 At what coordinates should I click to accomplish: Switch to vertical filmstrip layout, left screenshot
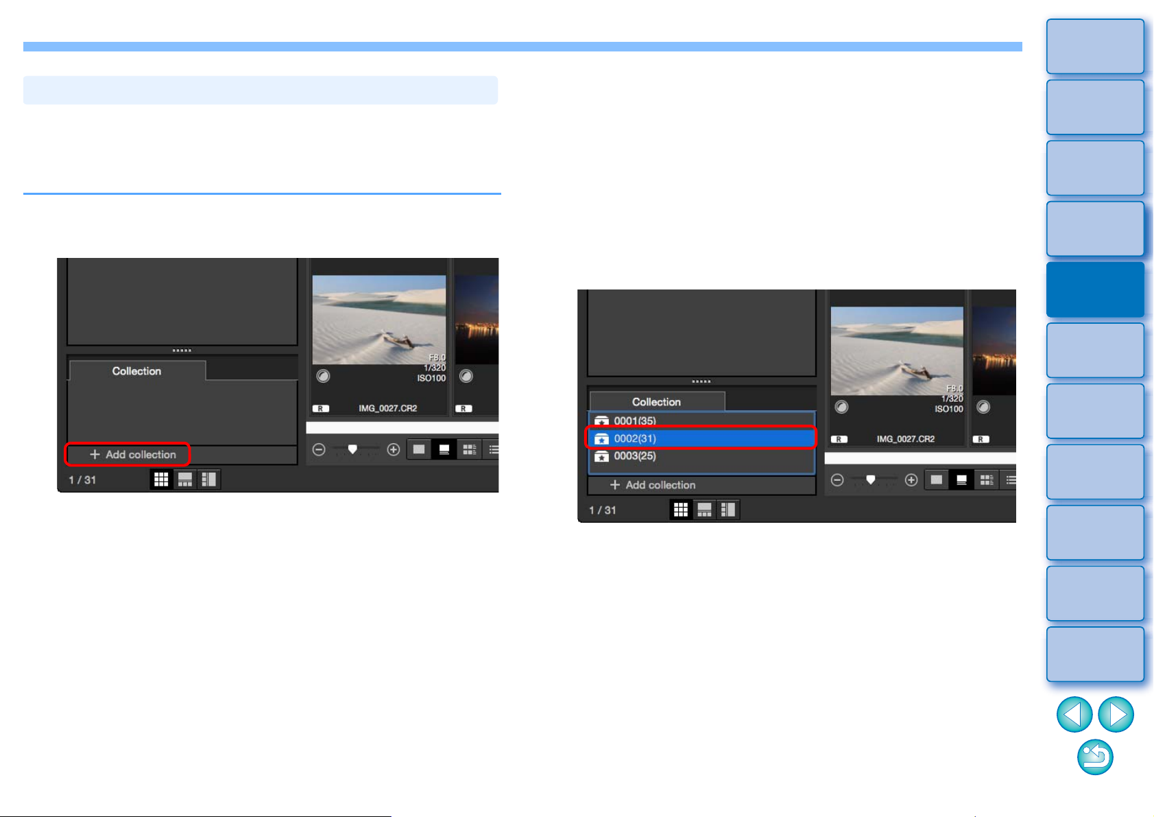click(x=208, y=479)
